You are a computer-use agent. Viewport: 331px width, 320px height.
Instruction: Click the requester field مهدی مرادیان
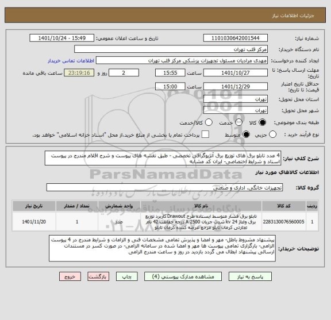pyautogui.click(x=182, y=60)
